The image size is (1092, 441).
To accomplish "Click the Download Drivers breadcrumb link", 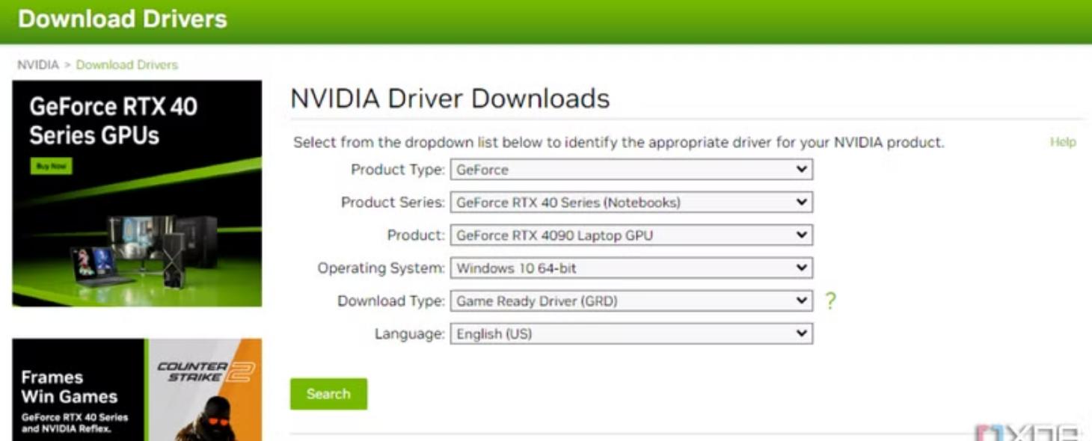I will tap(127, 65).
